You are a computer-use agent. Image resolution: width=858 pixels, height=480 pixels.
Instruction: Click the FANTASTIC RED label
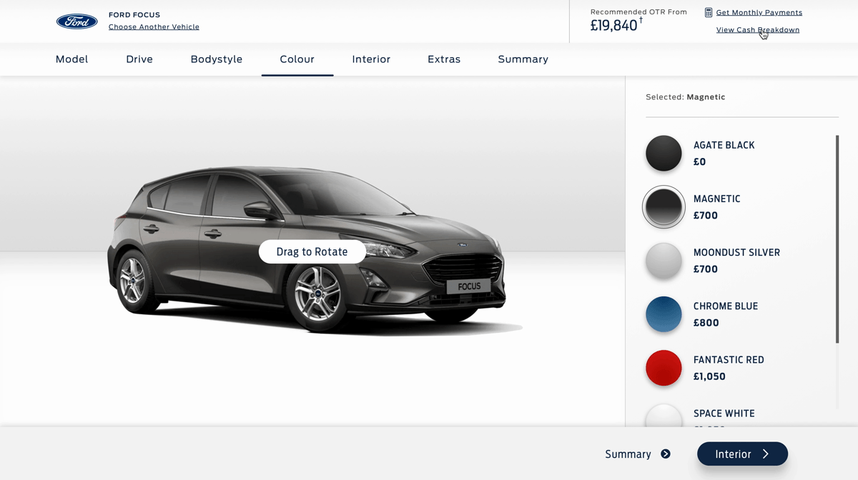(x=729, y=360)
